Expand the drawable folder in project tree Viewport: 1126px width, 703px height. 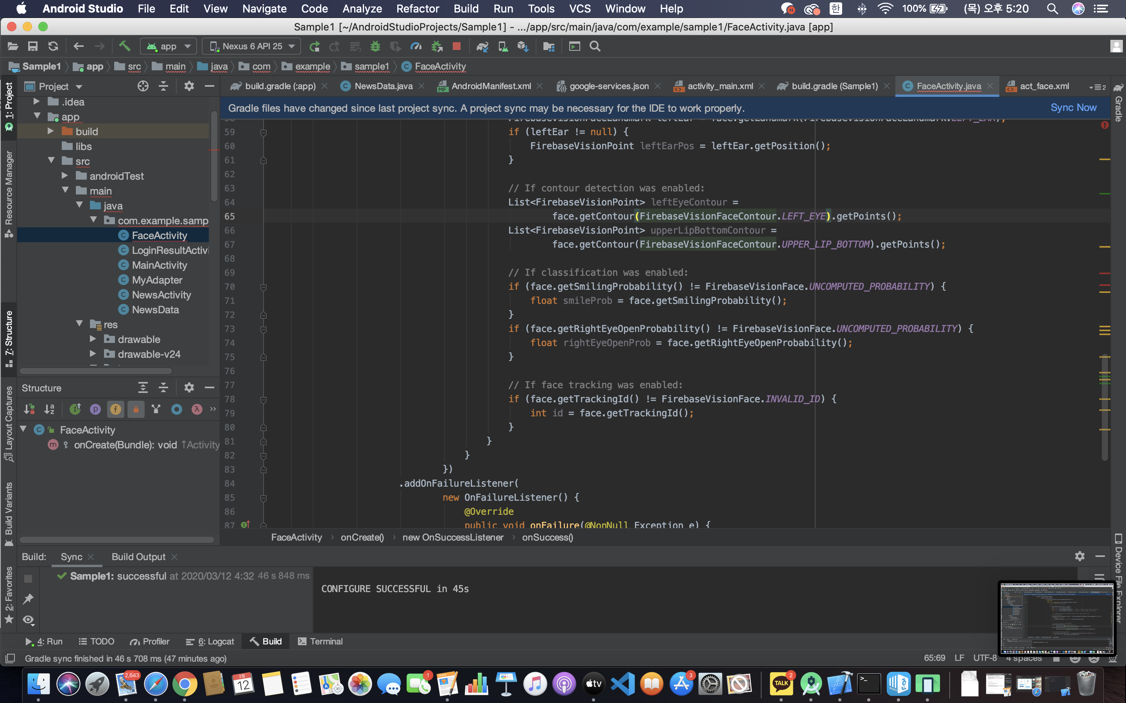coord(93,339)
